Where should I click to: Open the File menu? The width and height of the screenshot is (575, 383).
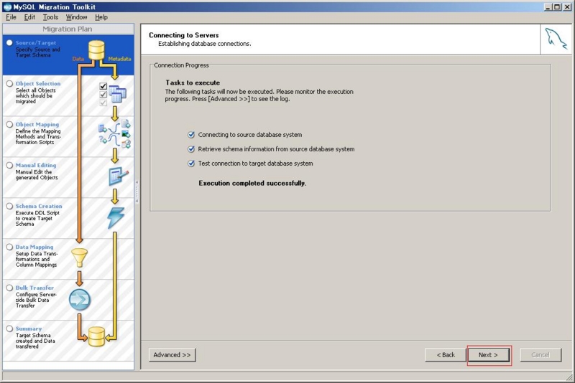(11, 17)
